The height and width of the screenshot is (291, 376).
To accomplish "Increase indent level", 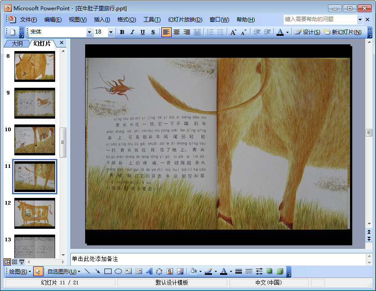I will [x=267, y=32].
